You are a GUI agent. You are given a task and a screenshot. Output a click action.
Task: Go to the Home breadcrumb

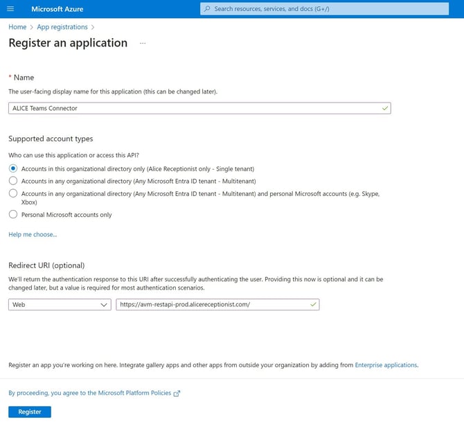click(x=17, y=27)
